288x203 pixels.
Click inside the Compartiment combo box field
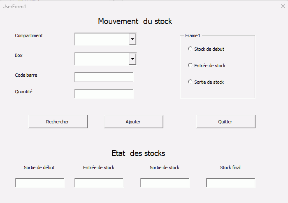pyautogui.click(x=102, y=39)
